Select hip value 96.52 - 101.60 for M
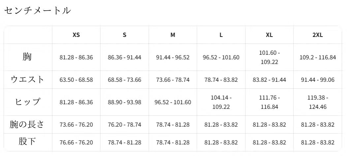This screenshot has height=156, width=348. point(173,102)
